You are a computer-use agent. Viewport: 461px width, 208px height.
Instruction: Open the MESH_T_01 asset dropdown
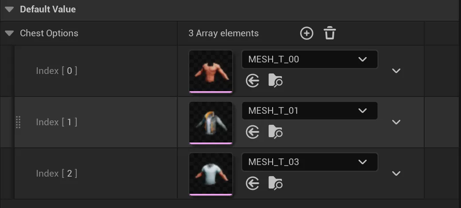(309, 111)
